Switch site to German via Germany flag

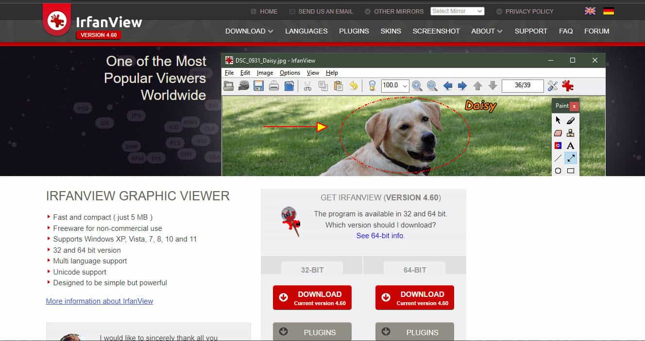(609, 11)
